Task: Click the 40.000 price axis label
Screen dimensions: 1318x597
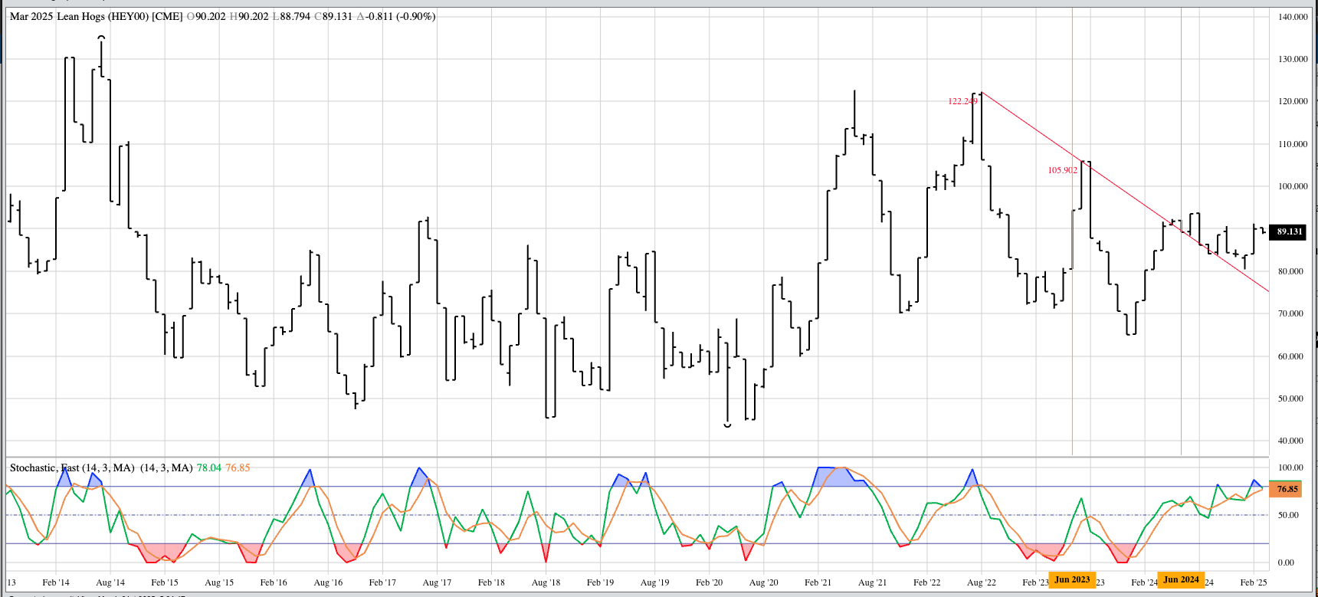Action: tap(1293, 441)
